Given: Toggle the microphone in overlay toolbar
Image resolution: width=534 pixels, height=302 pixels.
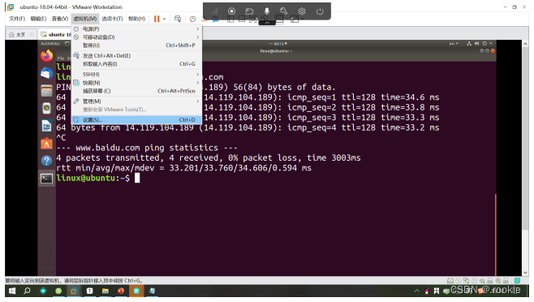Looking at the screenshot, I should (x=267, y=11).
